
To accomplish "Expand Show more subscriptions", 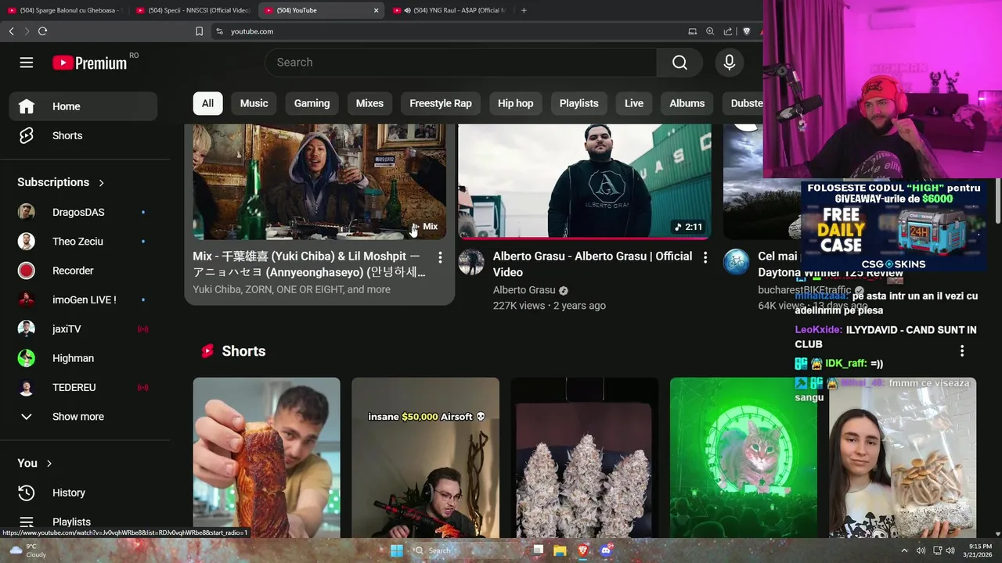I will pos(83,417).
